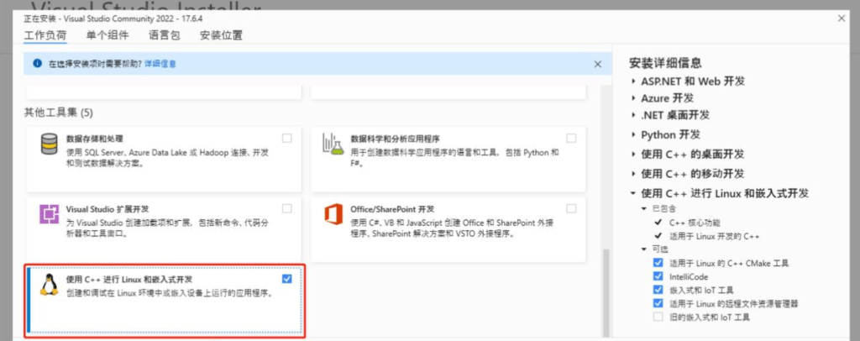Open the 语言包 tab
860x341 pixels.
[x=162, y=35]
